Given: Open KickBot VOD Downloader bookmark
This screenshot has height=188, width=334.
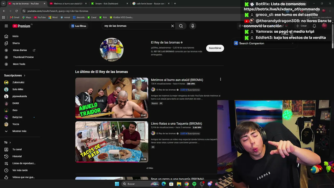Looking at the screenshot, I should coord(121,17).
